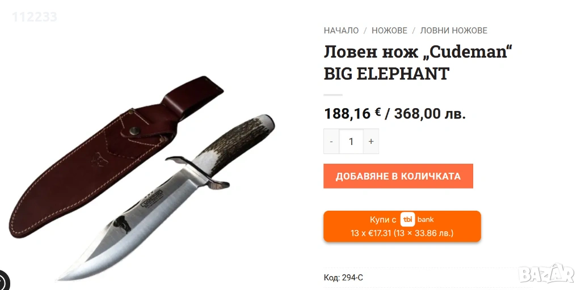Click the metal snap button on sheath
This screenshot has width=581, height=290.
134,130
